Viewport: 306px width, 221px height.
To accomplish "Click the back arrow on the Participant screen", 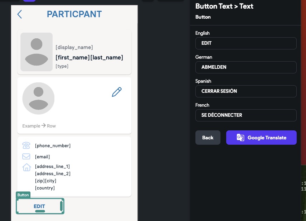I will (20, 14).
